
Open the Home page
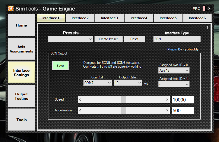pyautogui.click(x=22, y=25)
